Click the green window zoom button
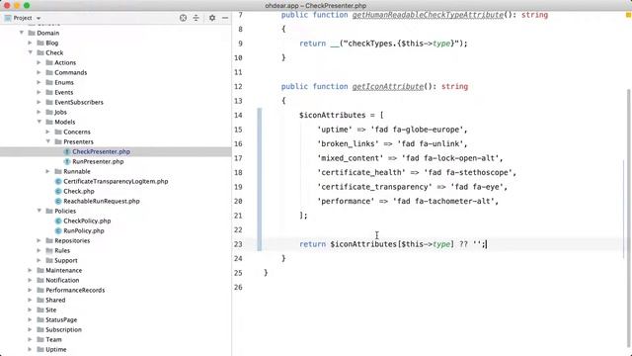The image size is (632, 356). [x=27, y=5]
